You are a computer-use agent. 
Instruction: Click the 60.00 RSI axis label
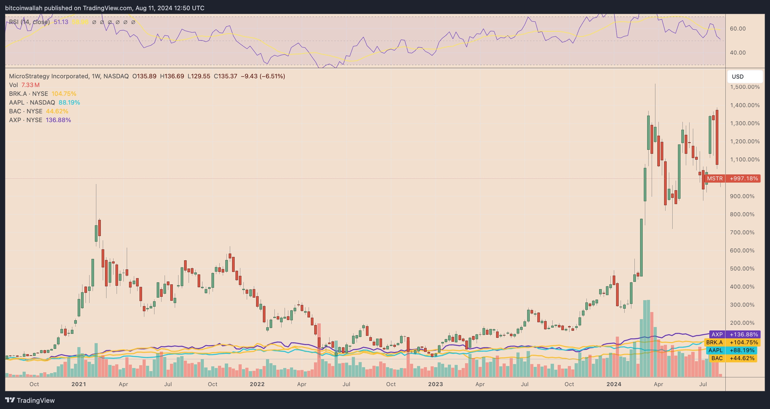[x=738, y=29]
